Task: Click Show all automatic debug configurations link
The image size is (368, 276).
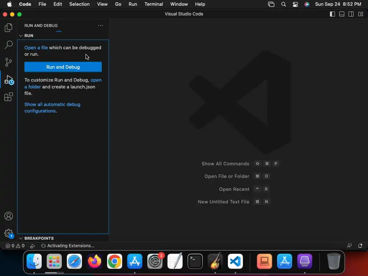Action: point(52,107)
